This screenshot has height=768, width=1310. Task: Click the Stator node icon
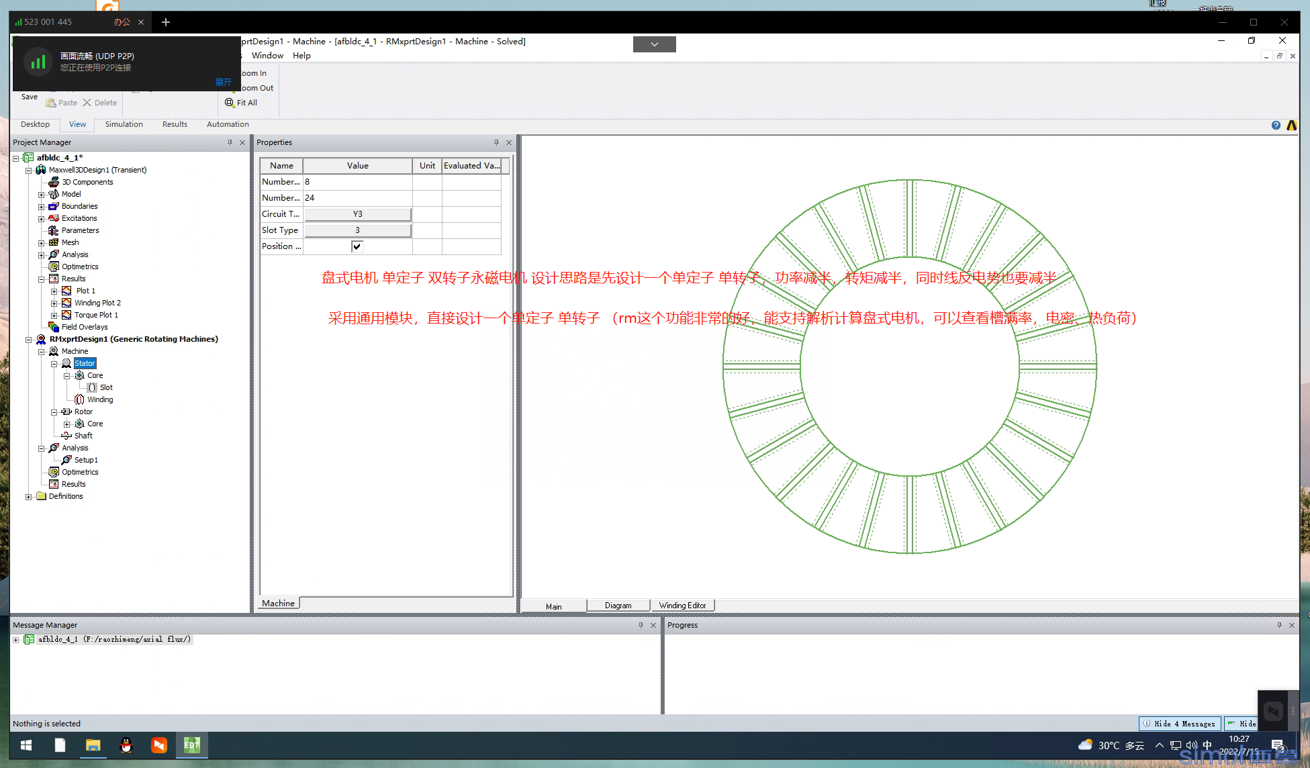tap(66, 363)
